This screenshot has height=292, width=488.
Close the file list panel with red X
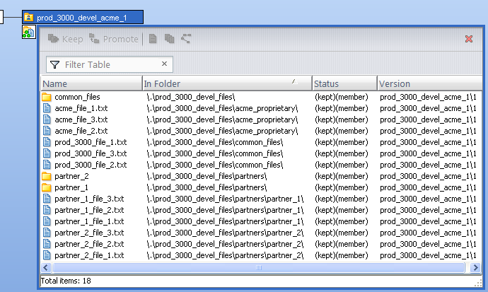pyautogui.click(x=469, y=39)
